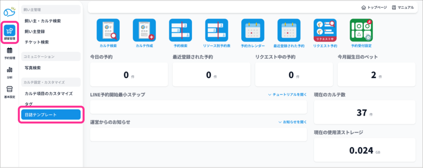Open the カルテ検索 shortcut icon

pyautogui.click(x=108, y=30)
